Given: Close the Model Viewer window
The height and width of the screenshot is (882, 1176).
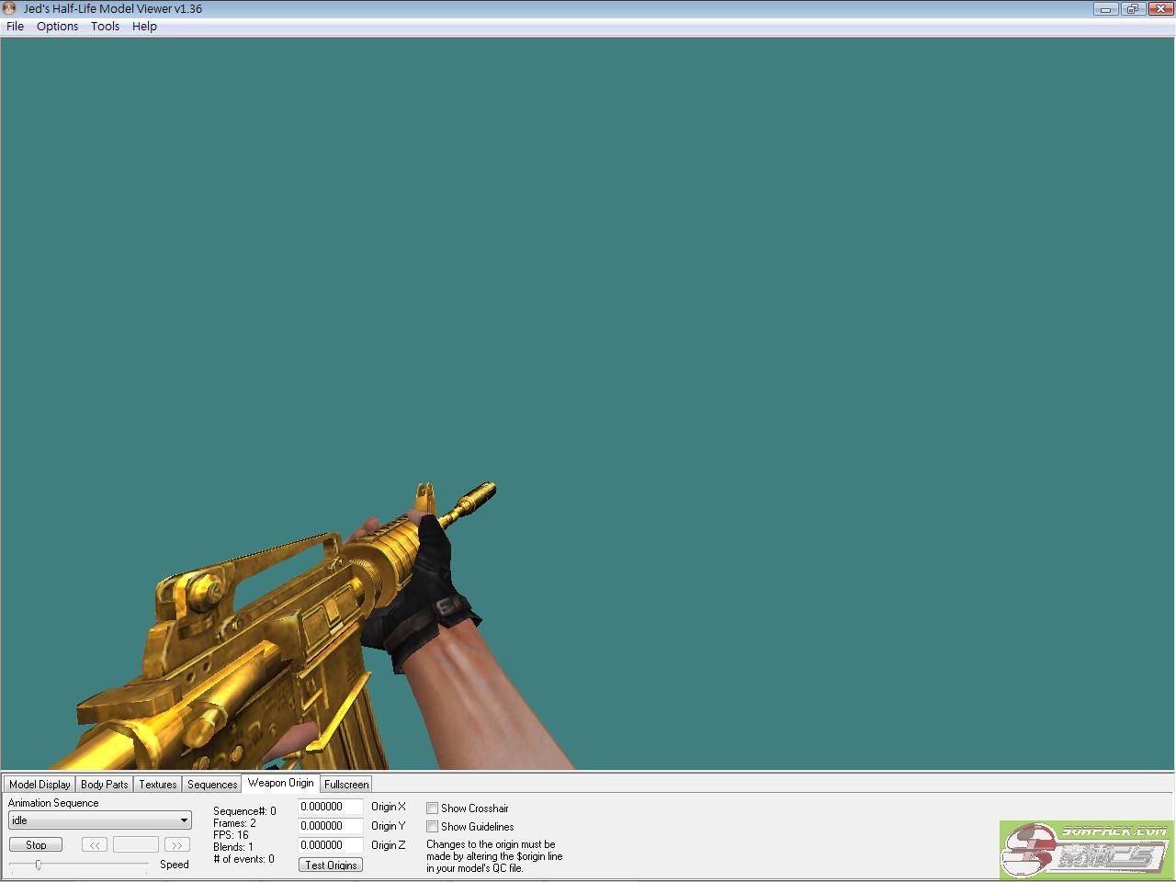Looking at the screenshot, I should [x=1159, y=9].
